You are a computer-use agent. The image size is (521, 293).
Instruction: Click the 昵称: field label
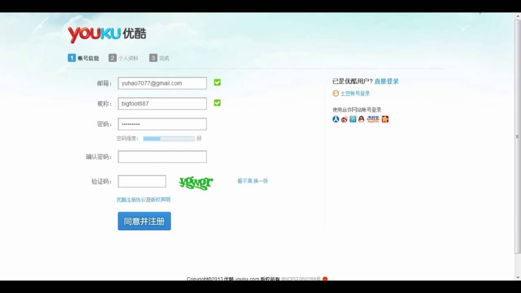tap(104, 103)
